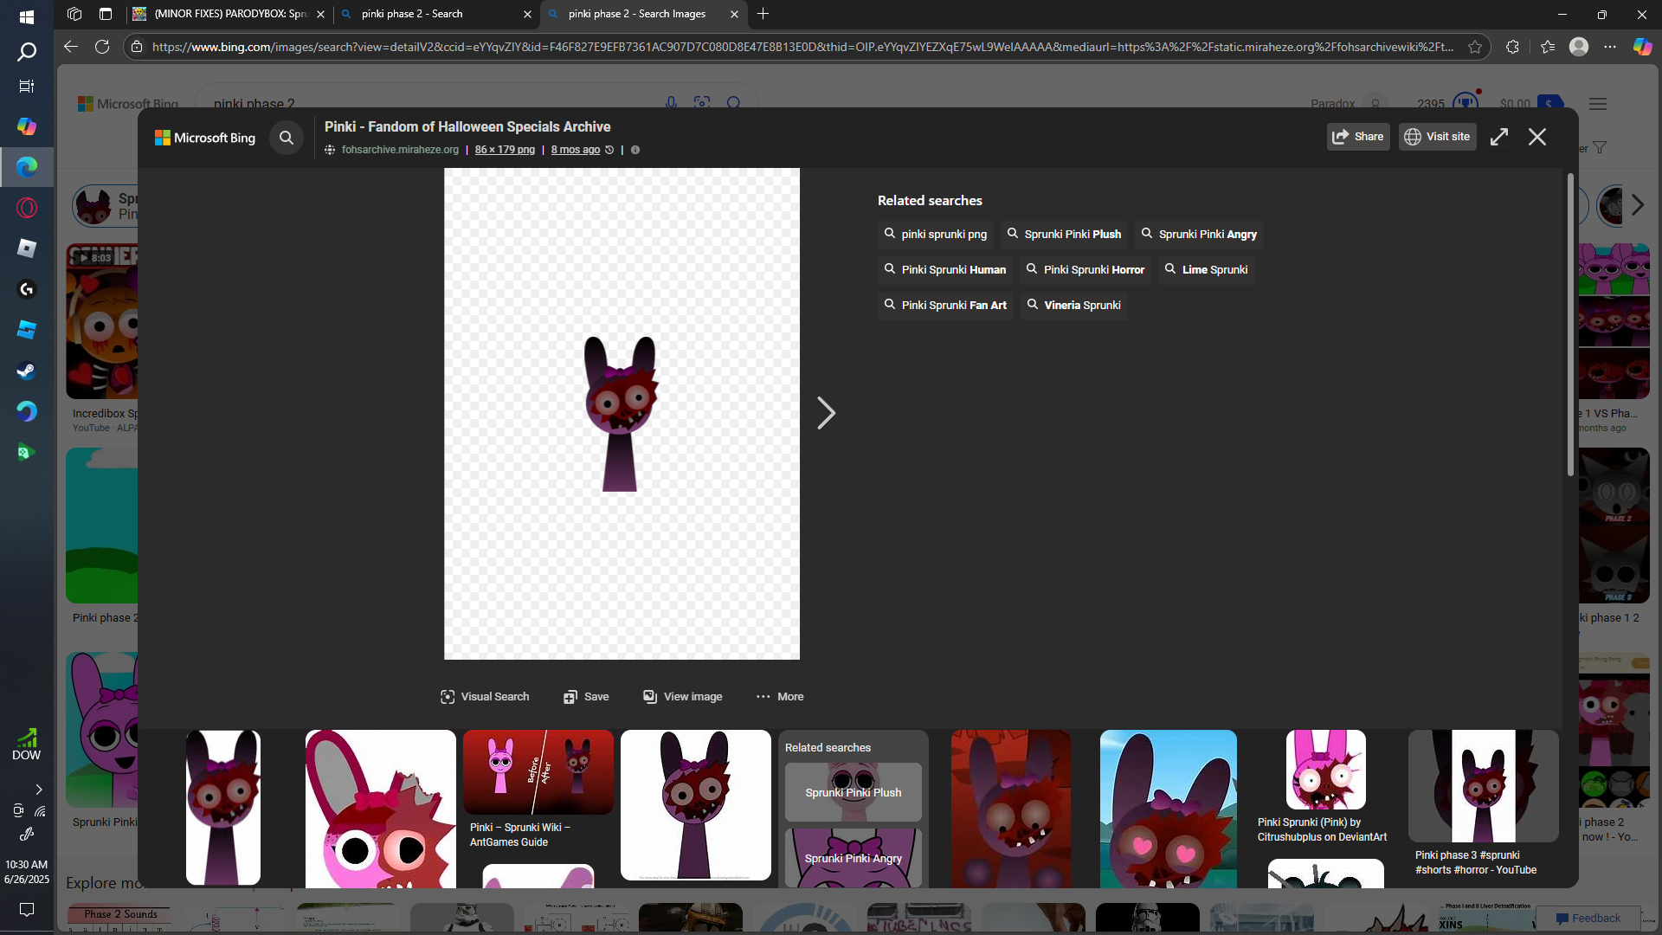Open the More options menu
The height and width of the screenshot is (935, 1662).
780,697
